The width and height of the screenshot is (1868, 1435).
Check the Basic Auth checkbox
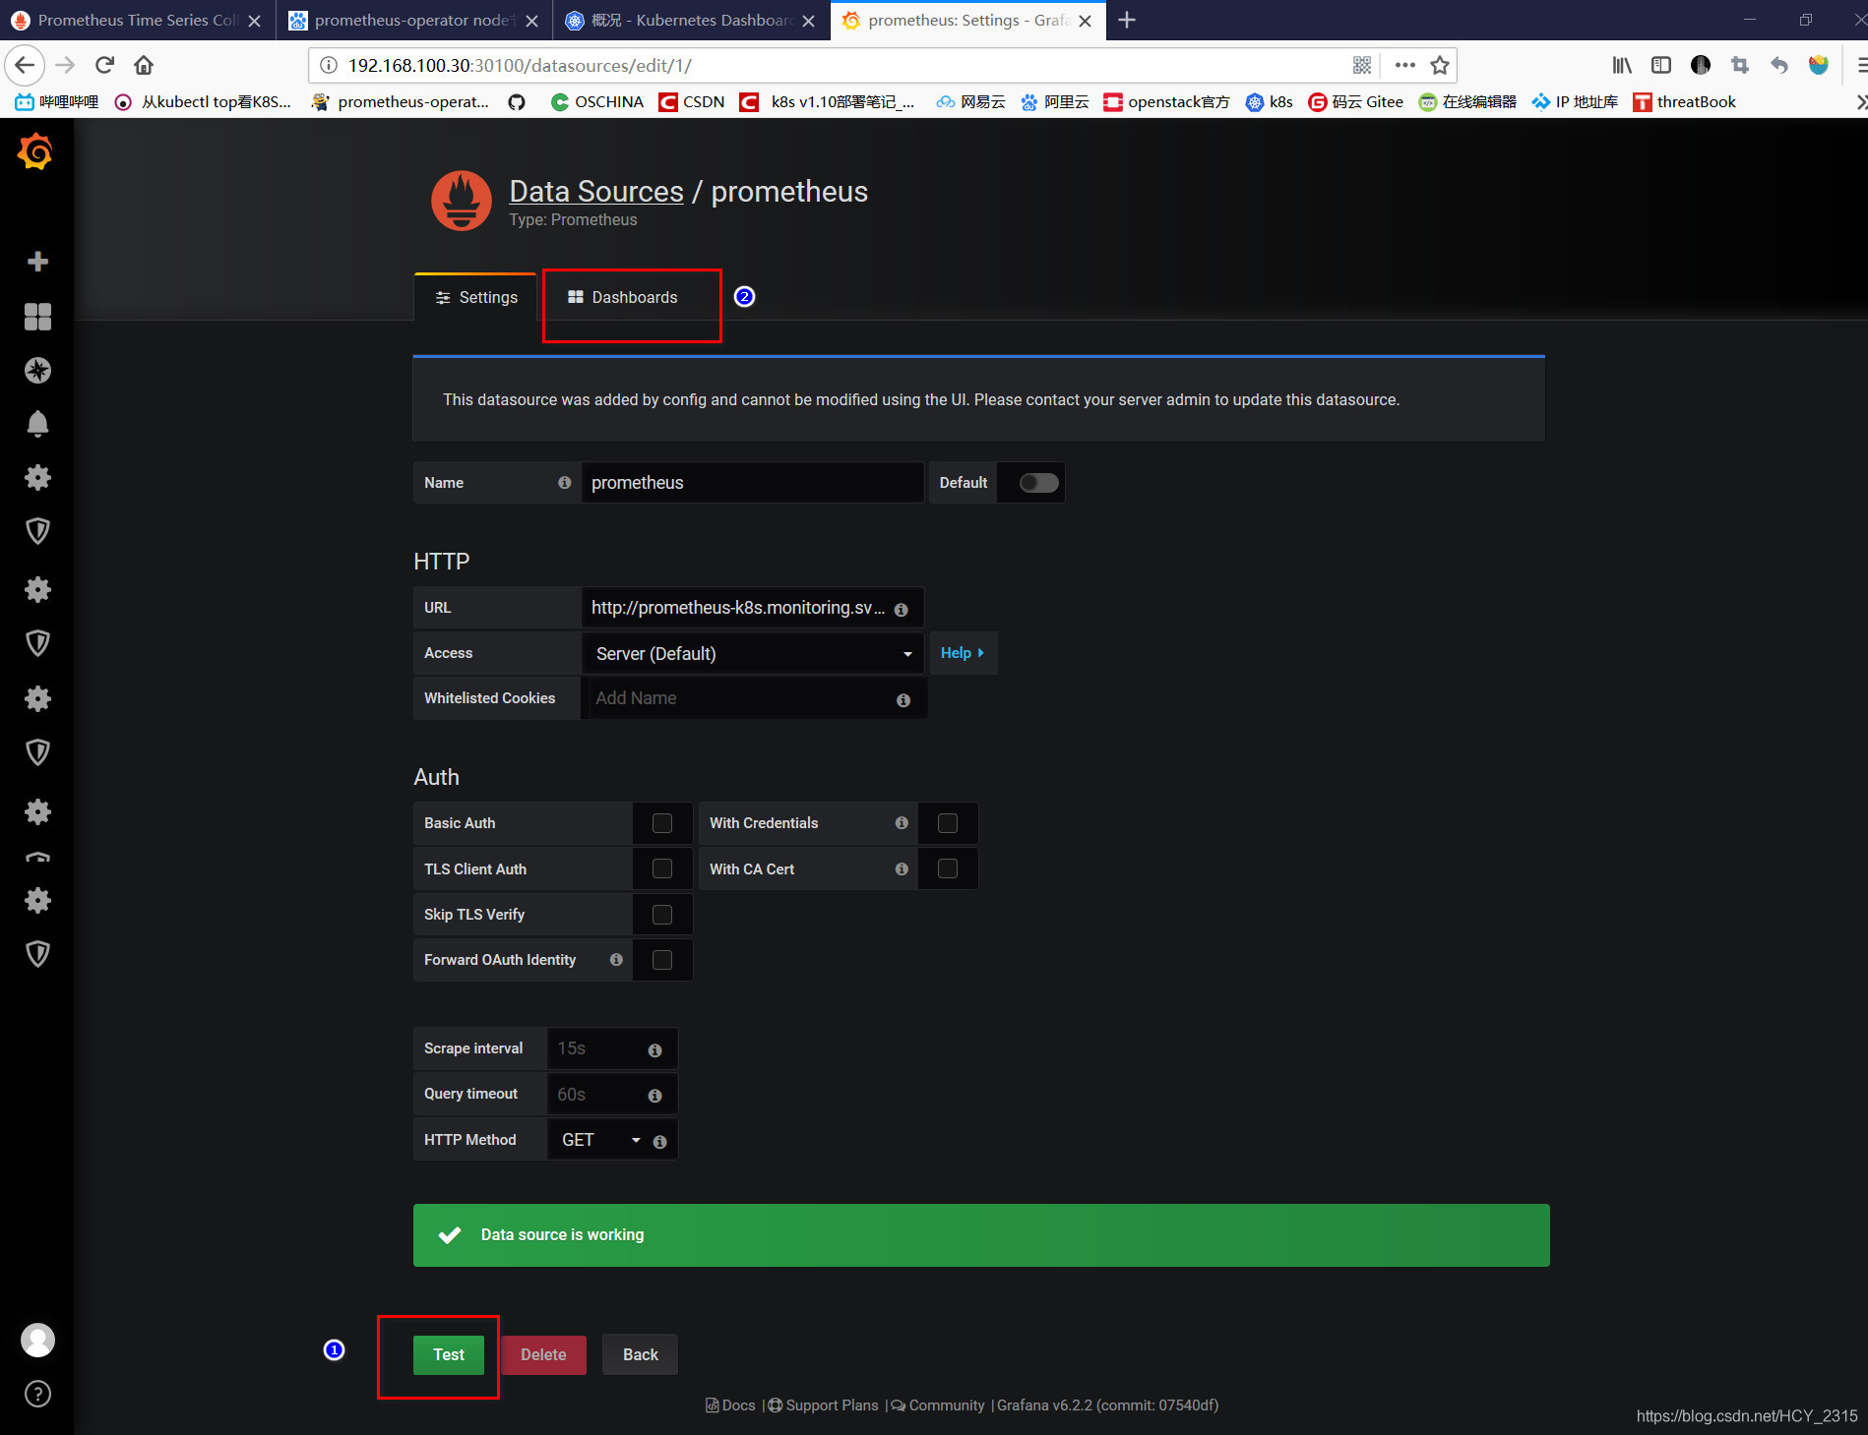click(662, 823)
